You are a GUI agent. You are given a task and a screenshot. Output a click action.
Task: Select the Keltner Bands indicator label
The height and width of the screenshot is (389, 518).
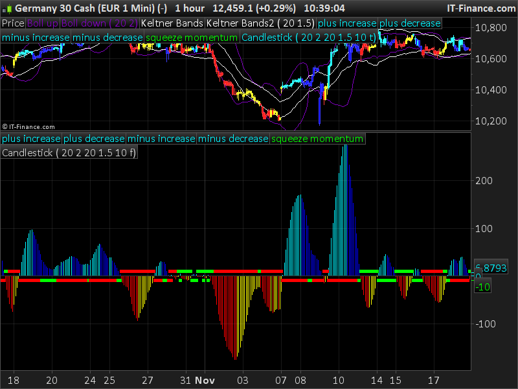172,23
